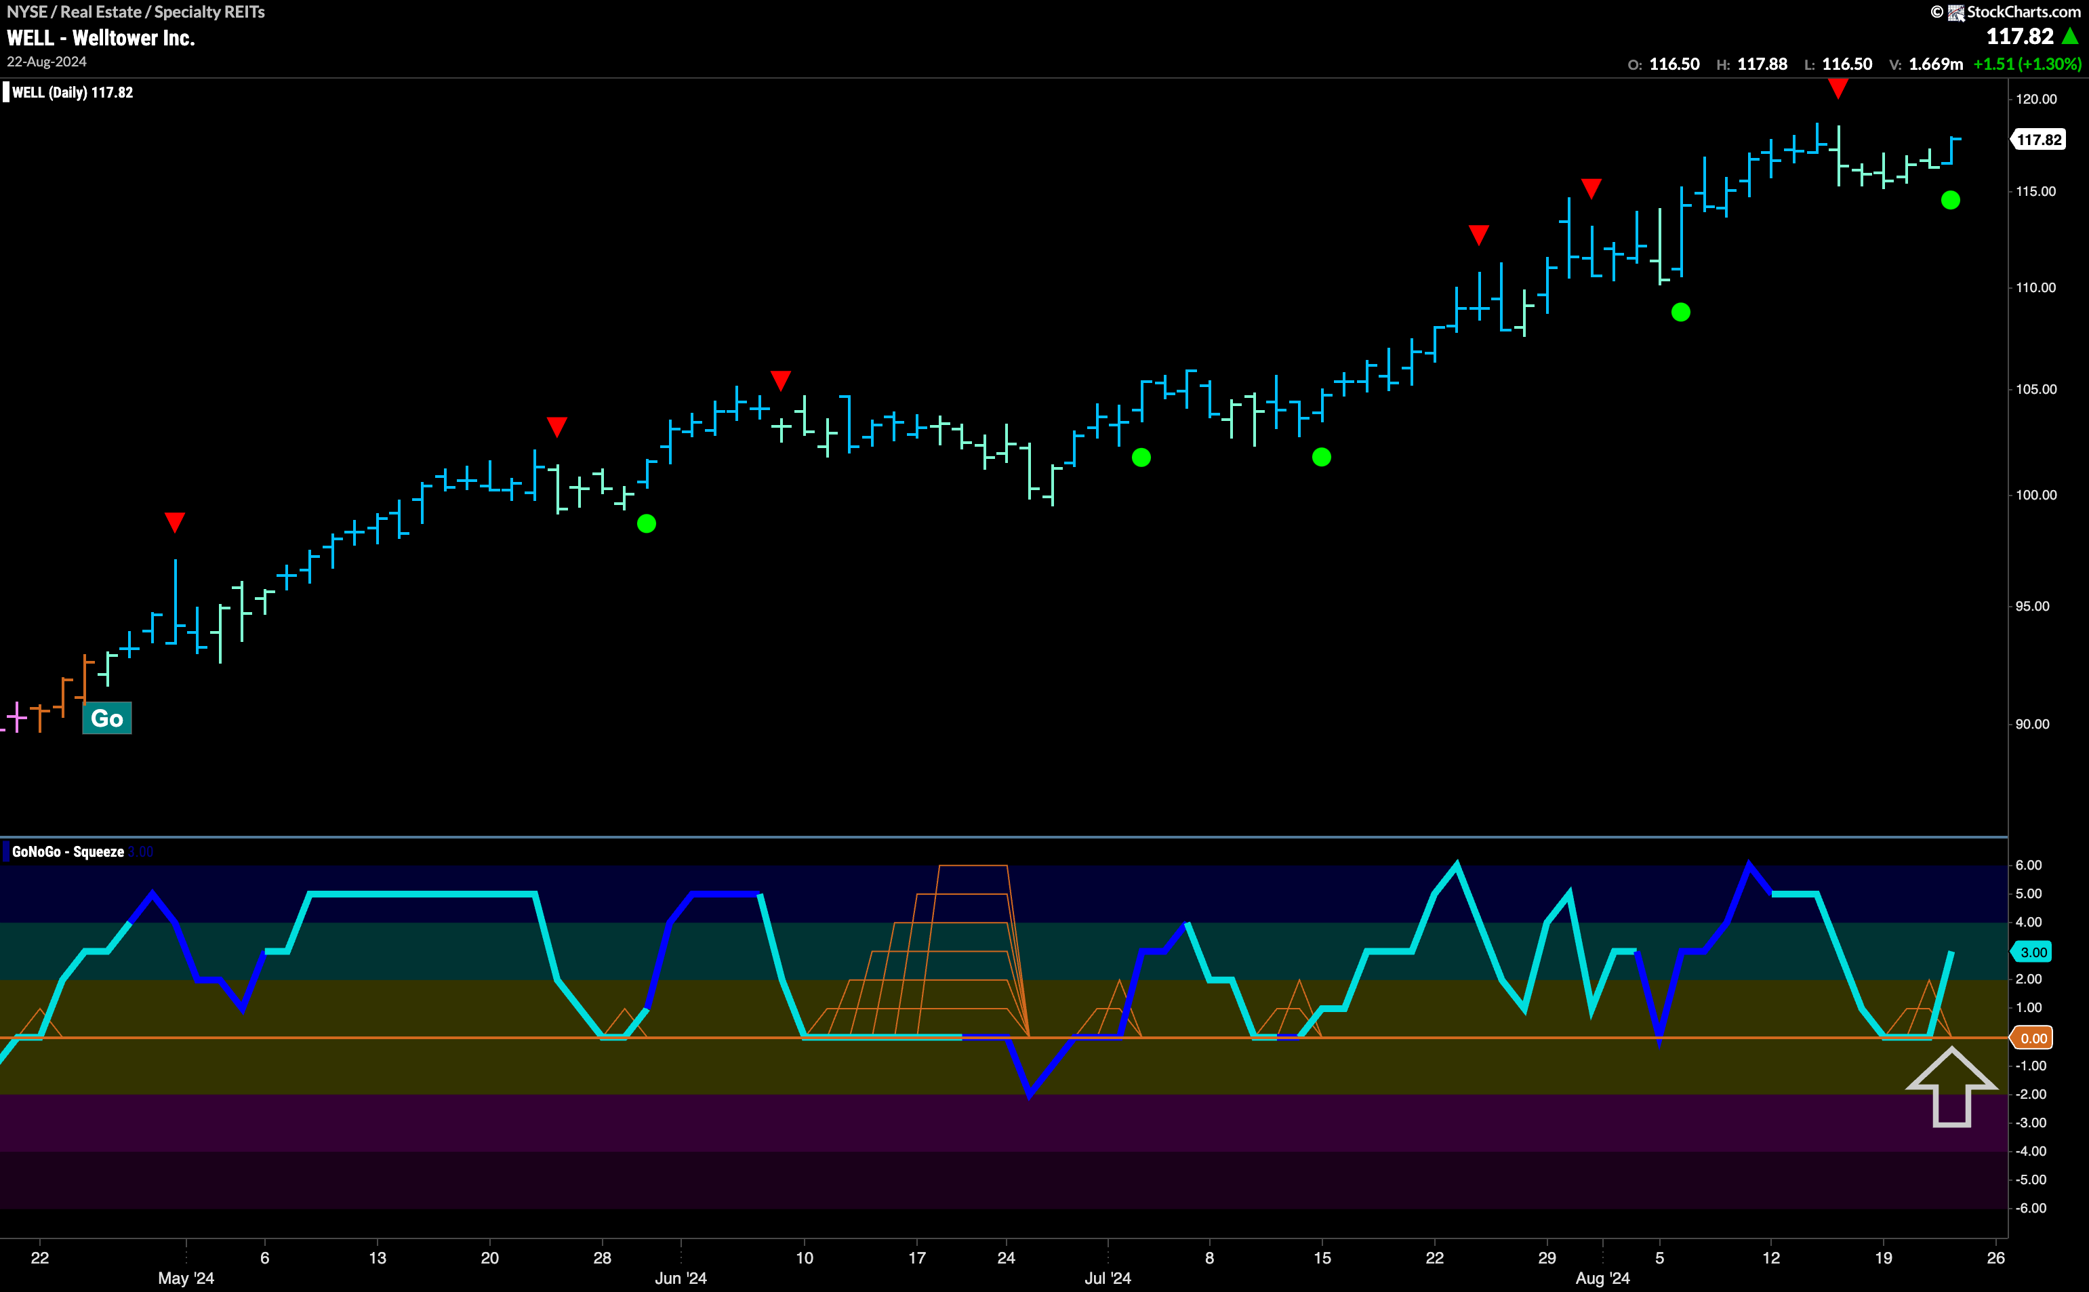Click the red triangle above late-May bars near 103
2089x1292 pixels.
click(557, 426)
